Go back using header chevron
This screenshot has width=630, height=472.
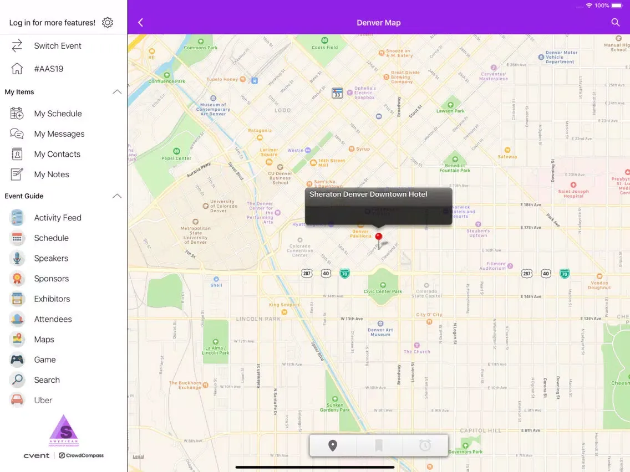(141, 23)
